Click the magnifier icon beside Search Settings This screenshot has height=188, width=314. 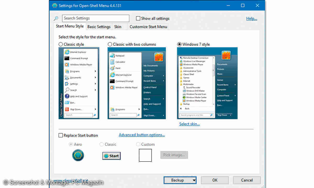pos(56,18)
